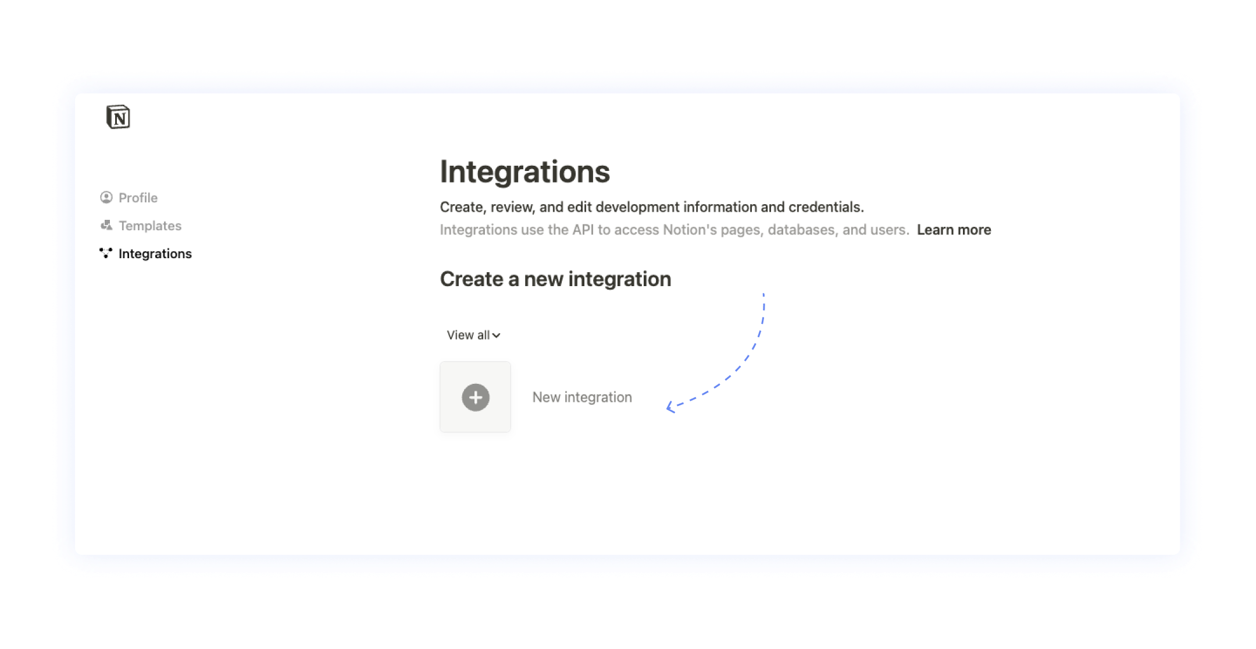Open the Profile sidebar item

tap(138, 198)
